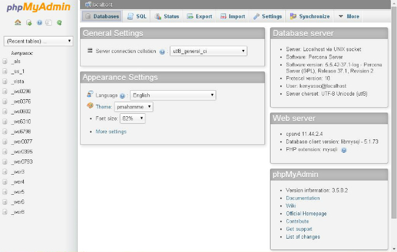Click the database icon beside _wor0395

coord(5,152)
